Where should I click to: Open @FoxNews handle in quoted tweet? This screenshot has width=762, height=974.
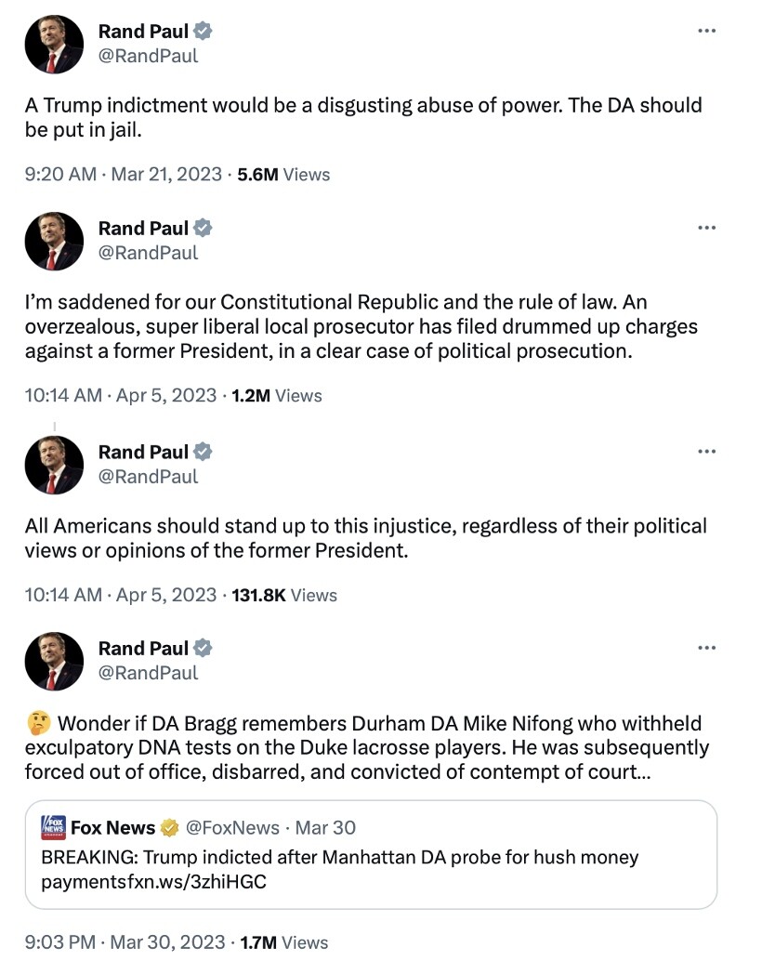pos(233,827)
